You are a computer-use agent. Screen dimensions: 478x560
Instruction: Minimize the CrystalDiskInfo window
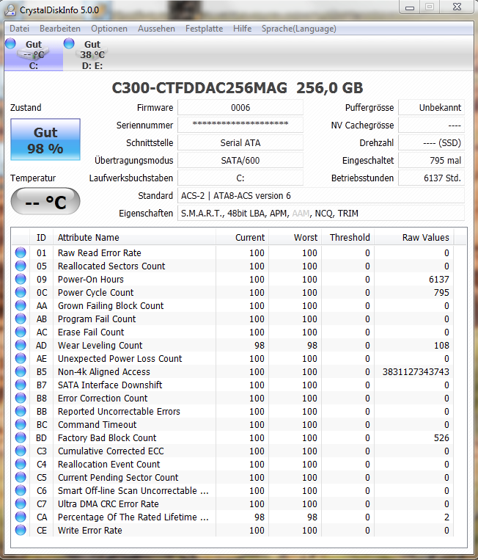pyautogui.click(x=410, y=7)
